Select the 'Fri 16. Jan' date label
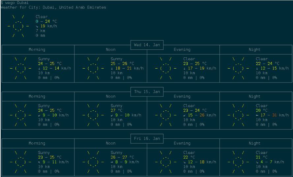293x177 pixels. pos(147,138)
